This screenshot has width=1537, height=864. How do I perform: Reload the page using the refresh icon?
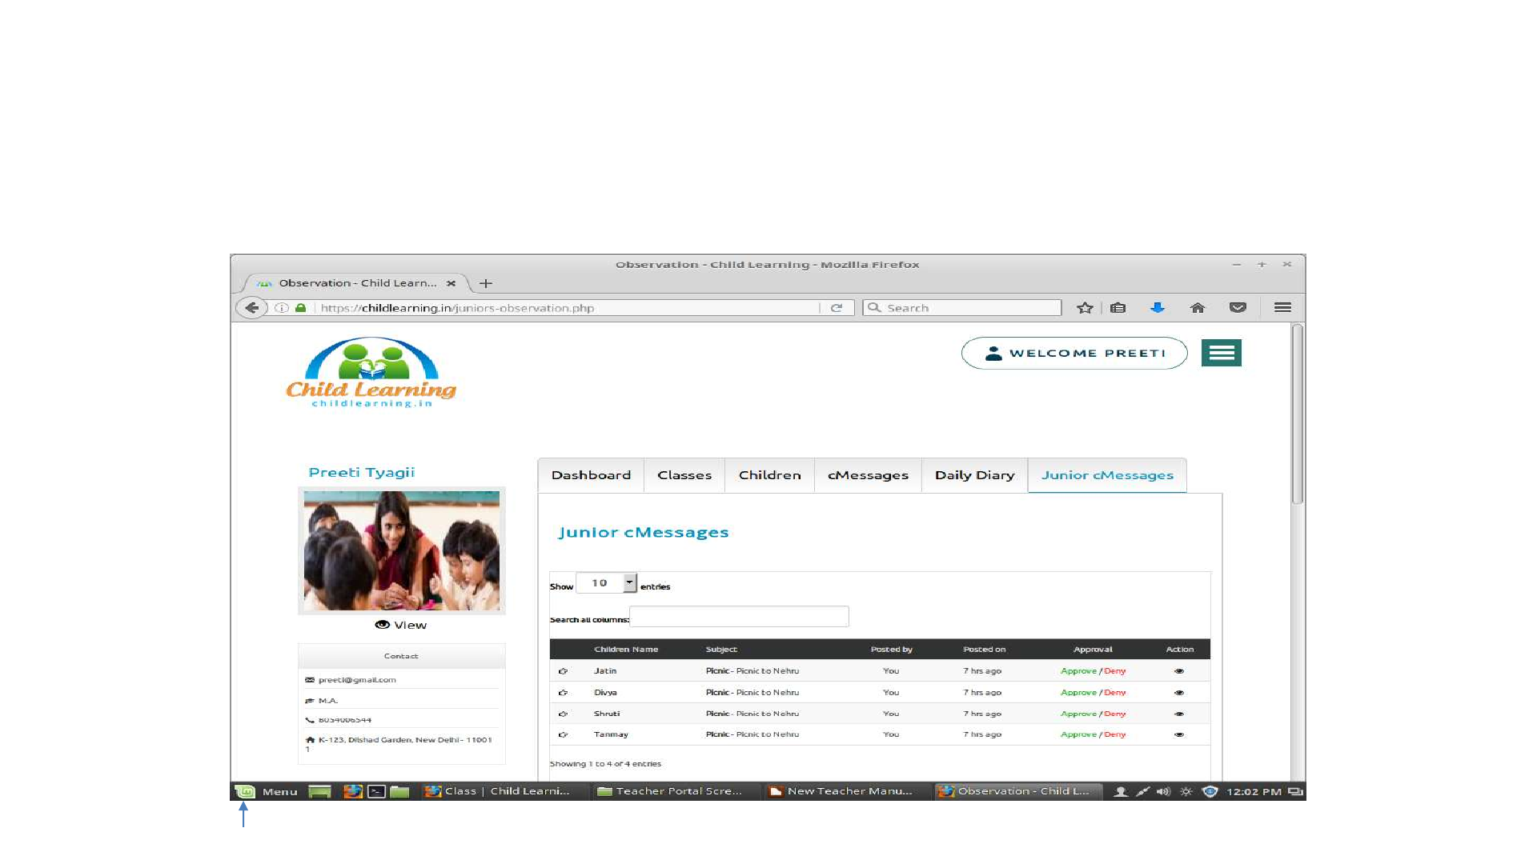pyautogui.click(x=837, y=308)
